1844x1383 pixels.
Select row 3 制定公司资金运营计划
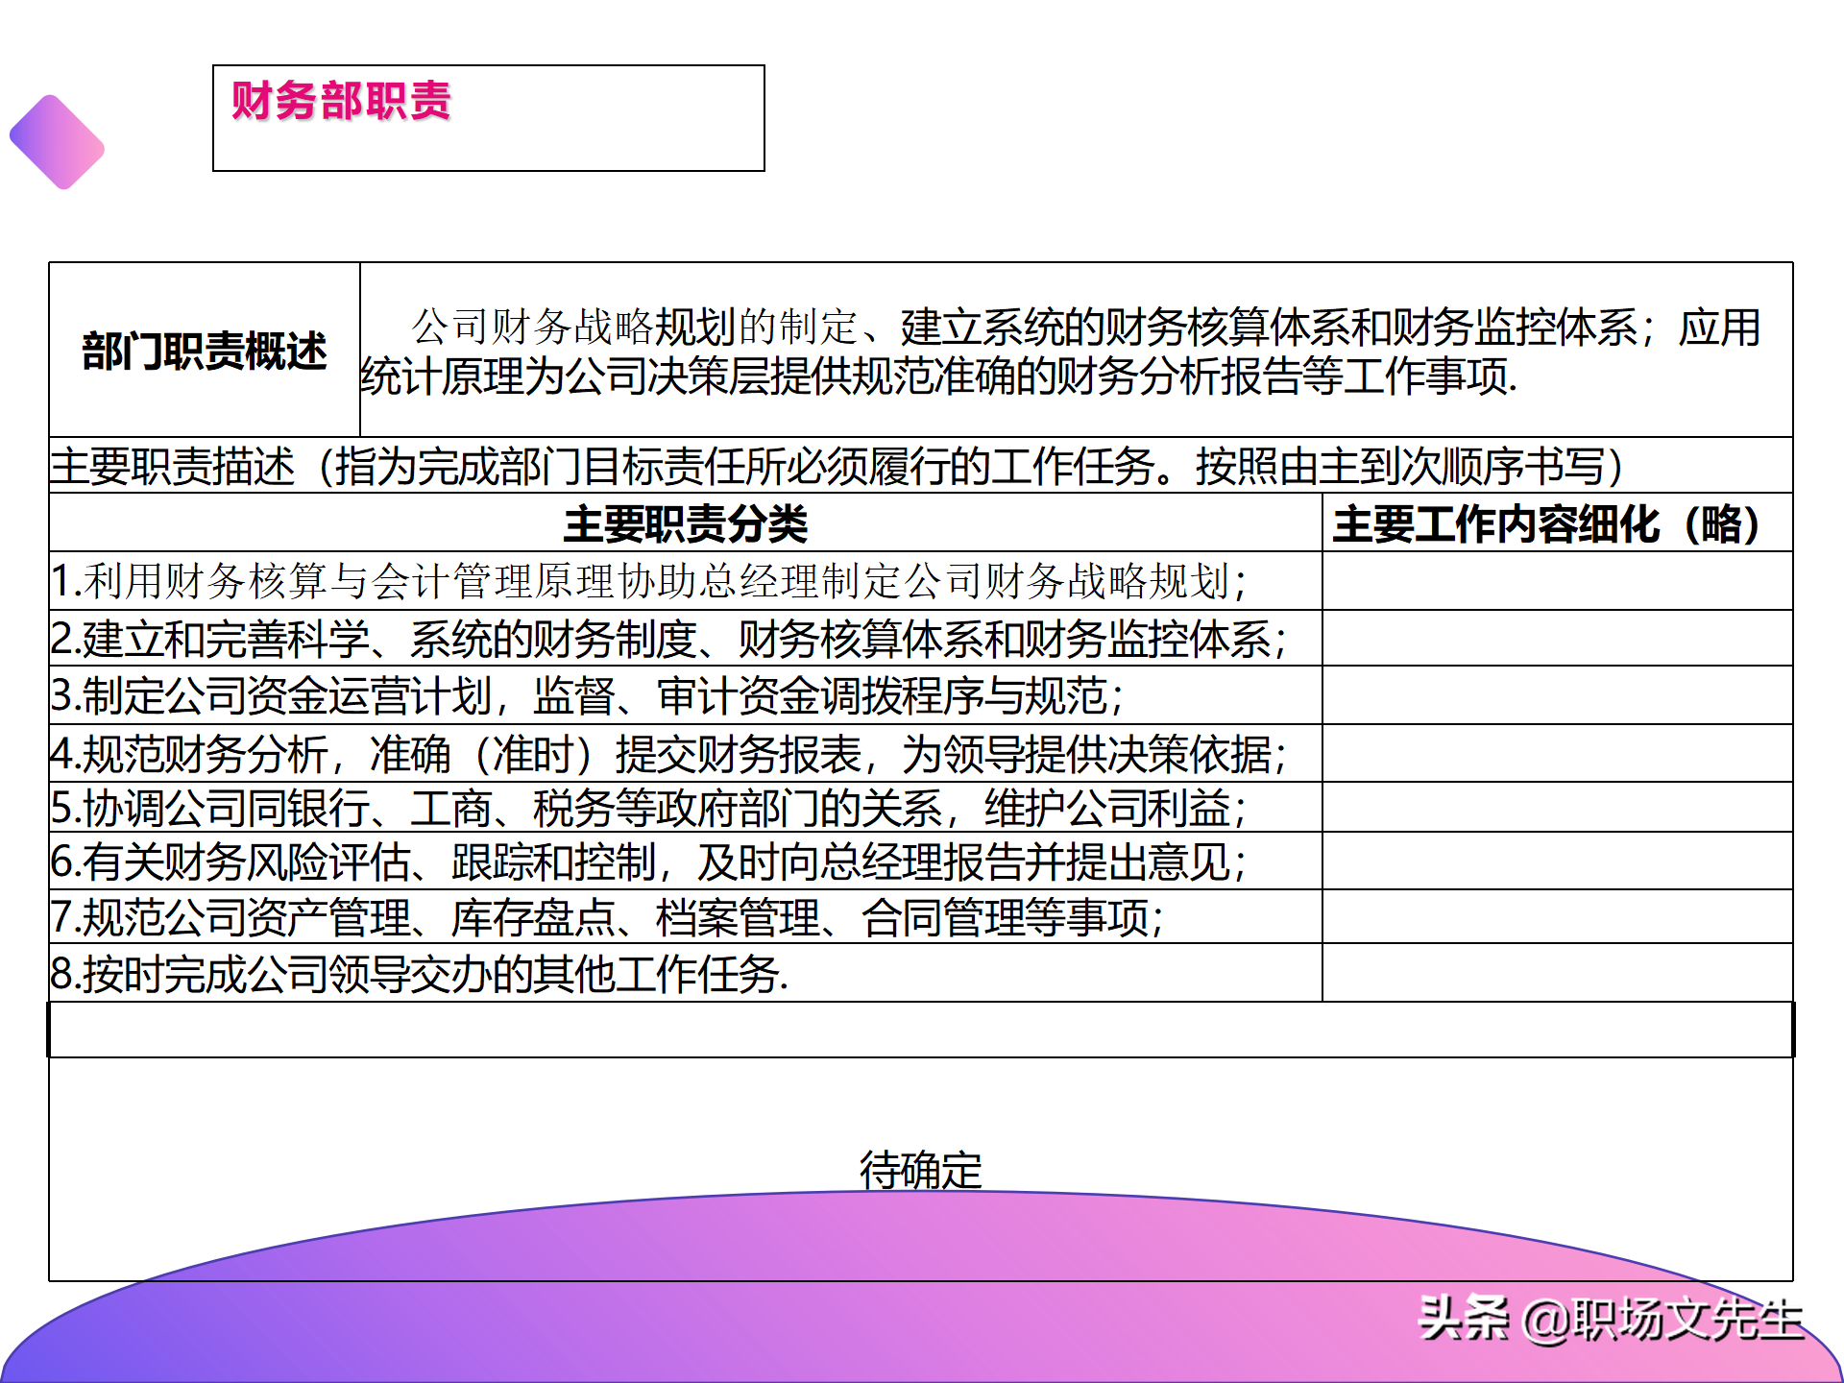point(686,695)
